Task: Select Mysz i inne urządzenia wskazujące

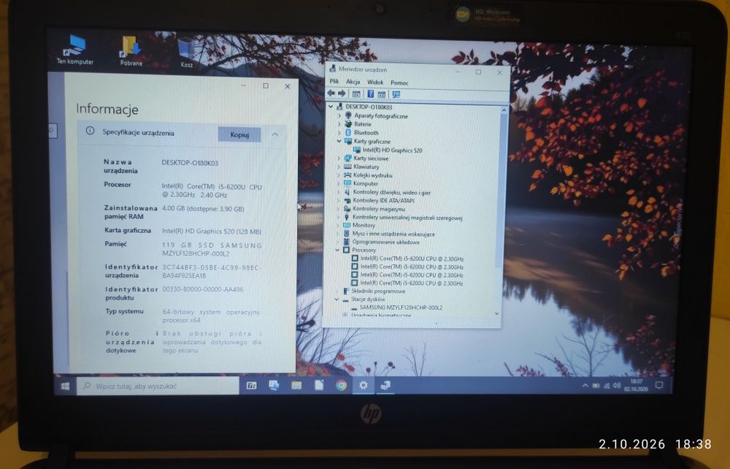Action: pos(389,234)
